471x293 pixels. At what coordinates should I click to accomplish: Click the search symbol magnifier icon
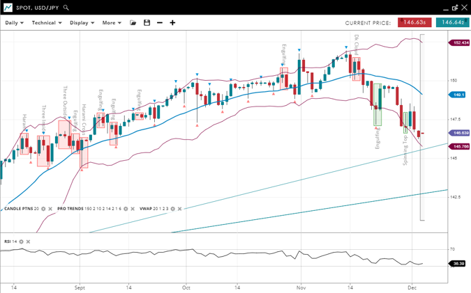pos(66,8)
